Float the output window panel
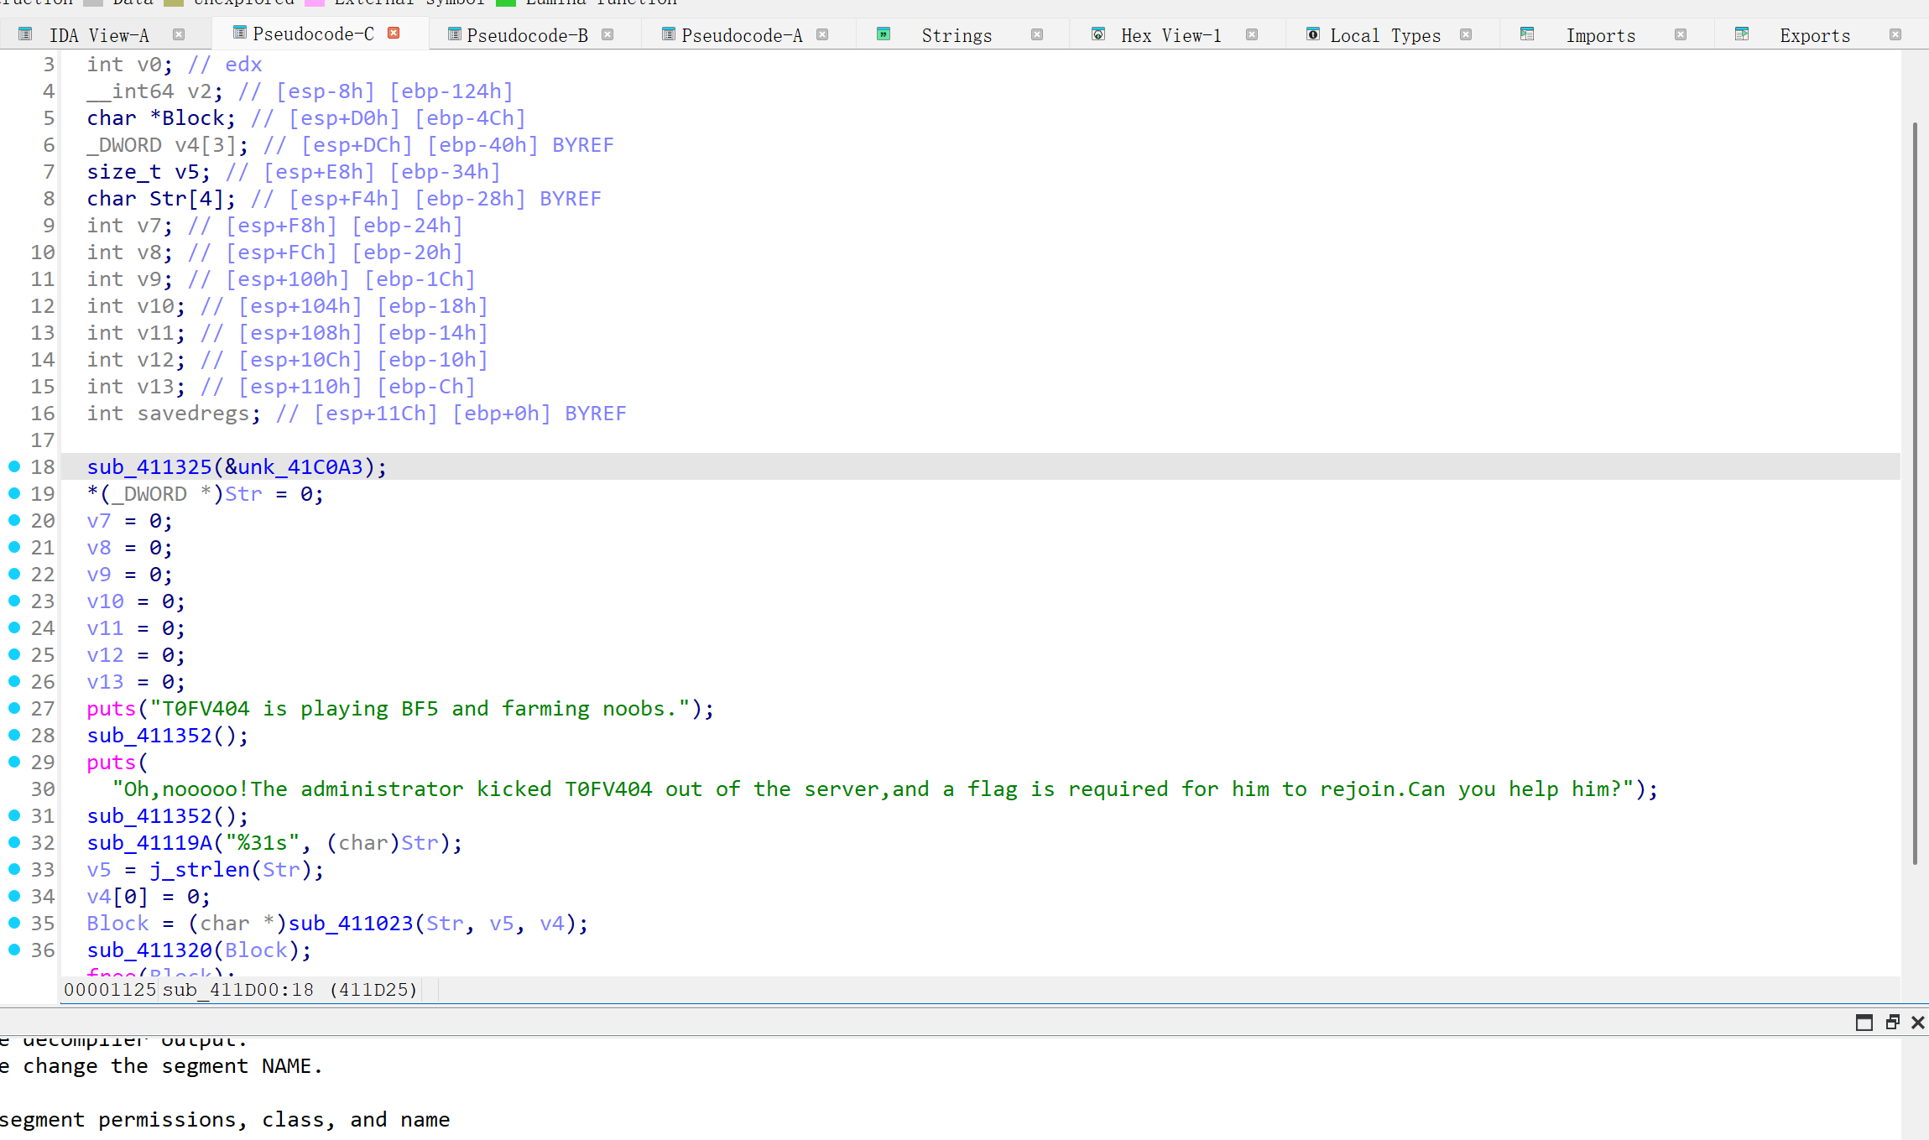This screenshot has width=1929, height=1140. click(1892, 1022)
